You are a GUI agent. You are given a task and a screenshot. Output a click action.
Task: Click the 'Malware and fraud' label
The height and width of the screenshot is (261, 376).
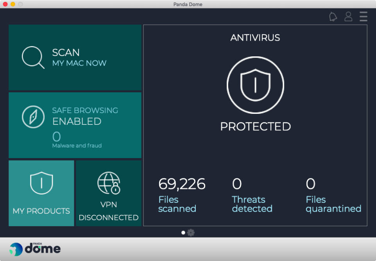click(x=77, y=146)
